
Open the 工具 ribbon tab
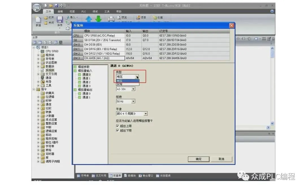tap(107, 12)
